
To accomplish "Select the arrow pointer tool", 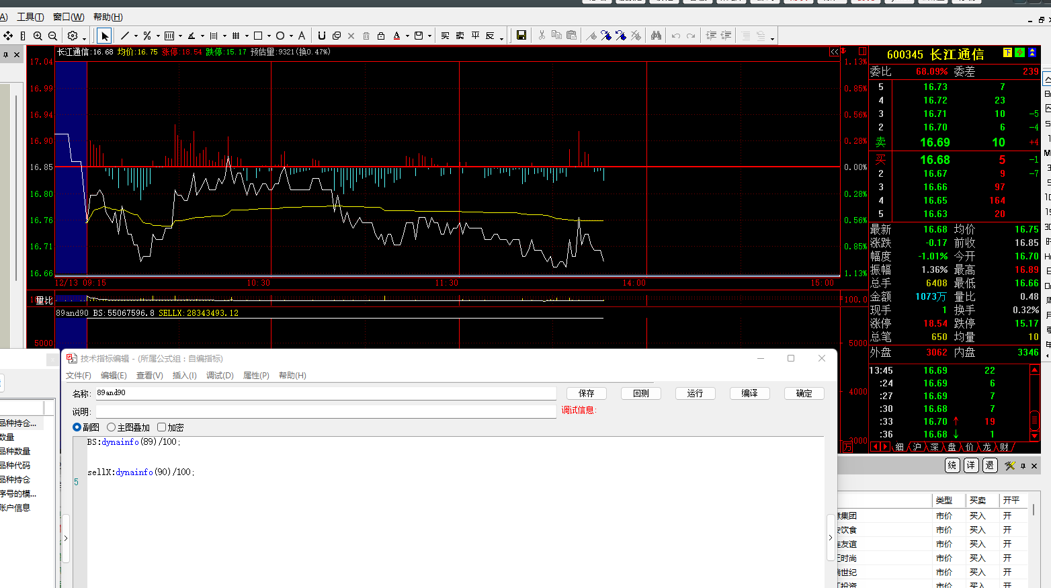I will tap(104, 36).
